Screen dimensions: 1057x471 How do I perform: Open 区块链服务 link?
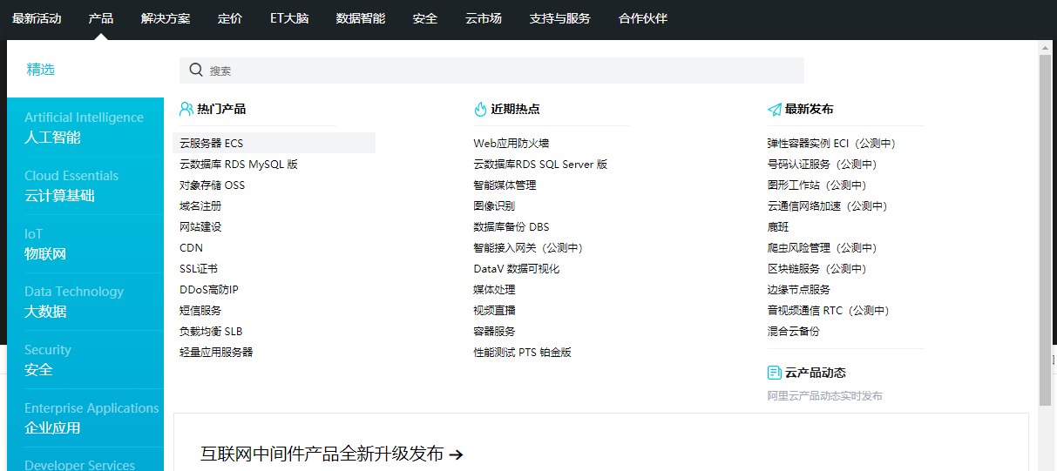pos(819,268)
